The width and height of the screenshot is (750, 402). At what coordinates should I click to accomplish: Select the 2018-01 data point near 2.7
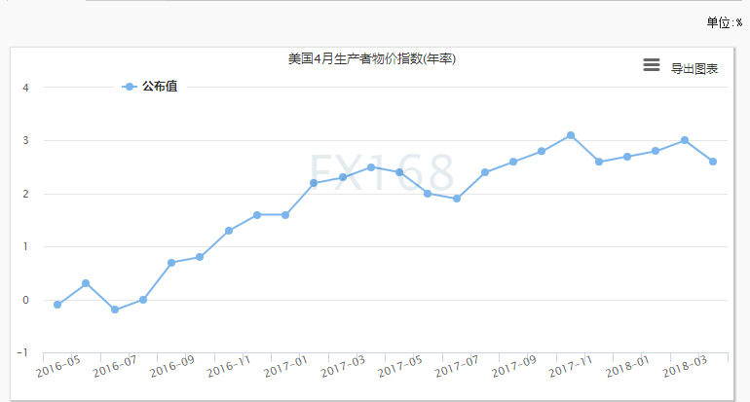click(x=627, y=157)
